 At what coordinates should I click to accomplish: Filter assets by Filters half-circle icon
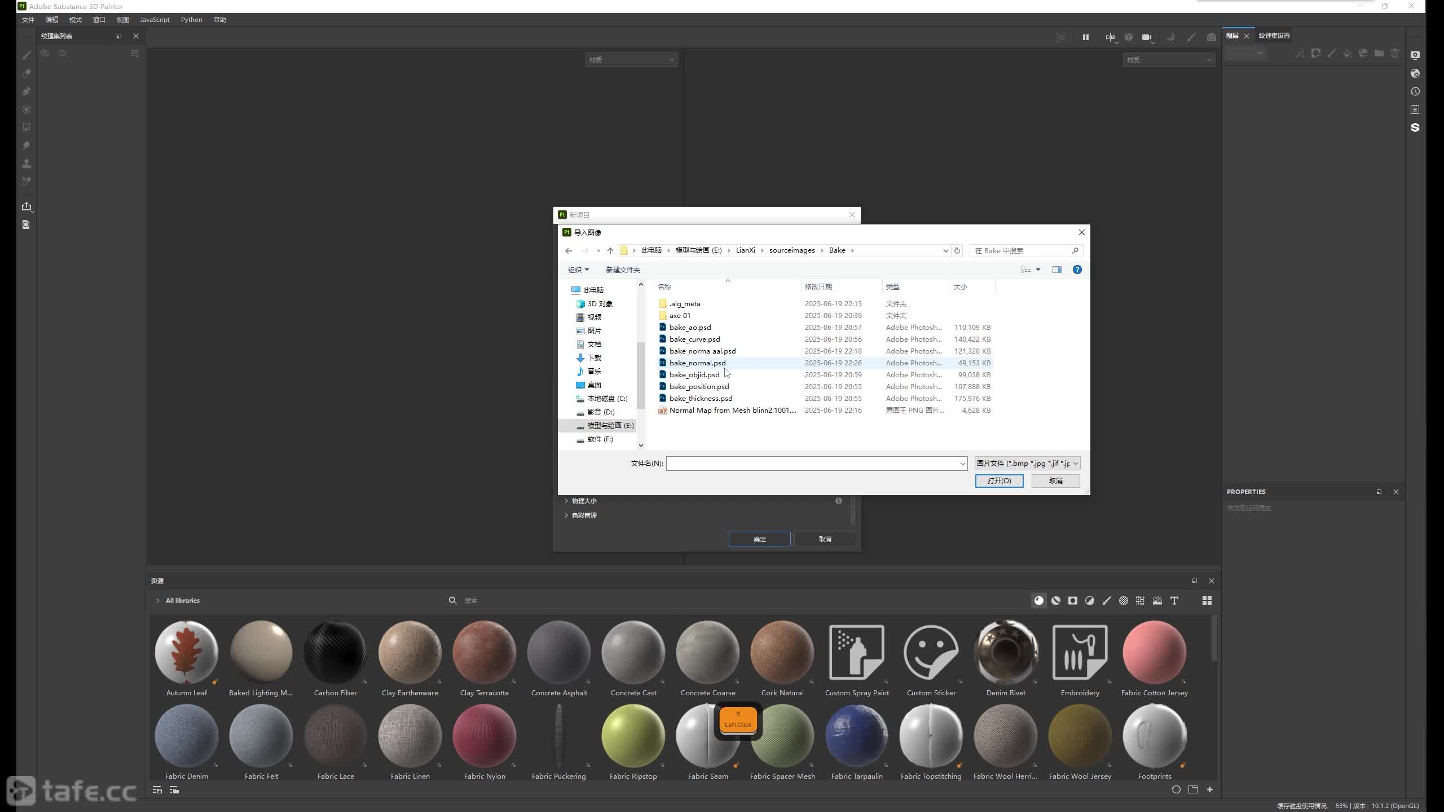coord(1090,601)
